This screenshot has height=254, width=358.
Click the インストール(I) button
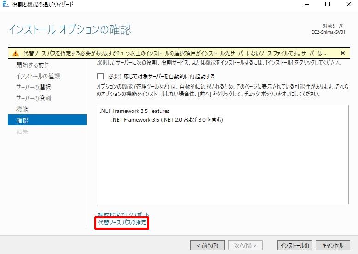pos(294,245)
